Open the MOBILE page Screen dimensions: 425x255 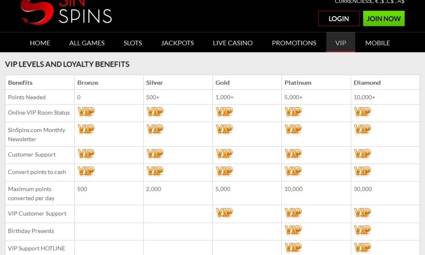tap(377, 43)
